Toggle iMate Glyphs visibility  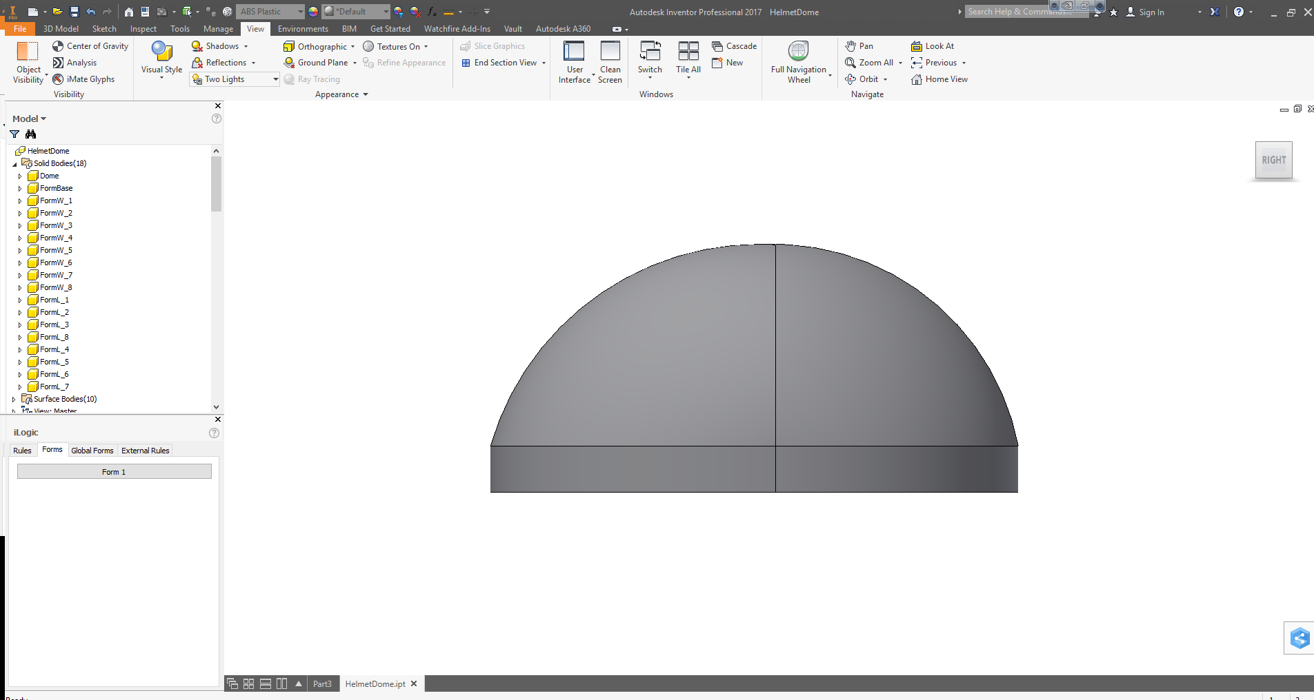pos(83,79)
